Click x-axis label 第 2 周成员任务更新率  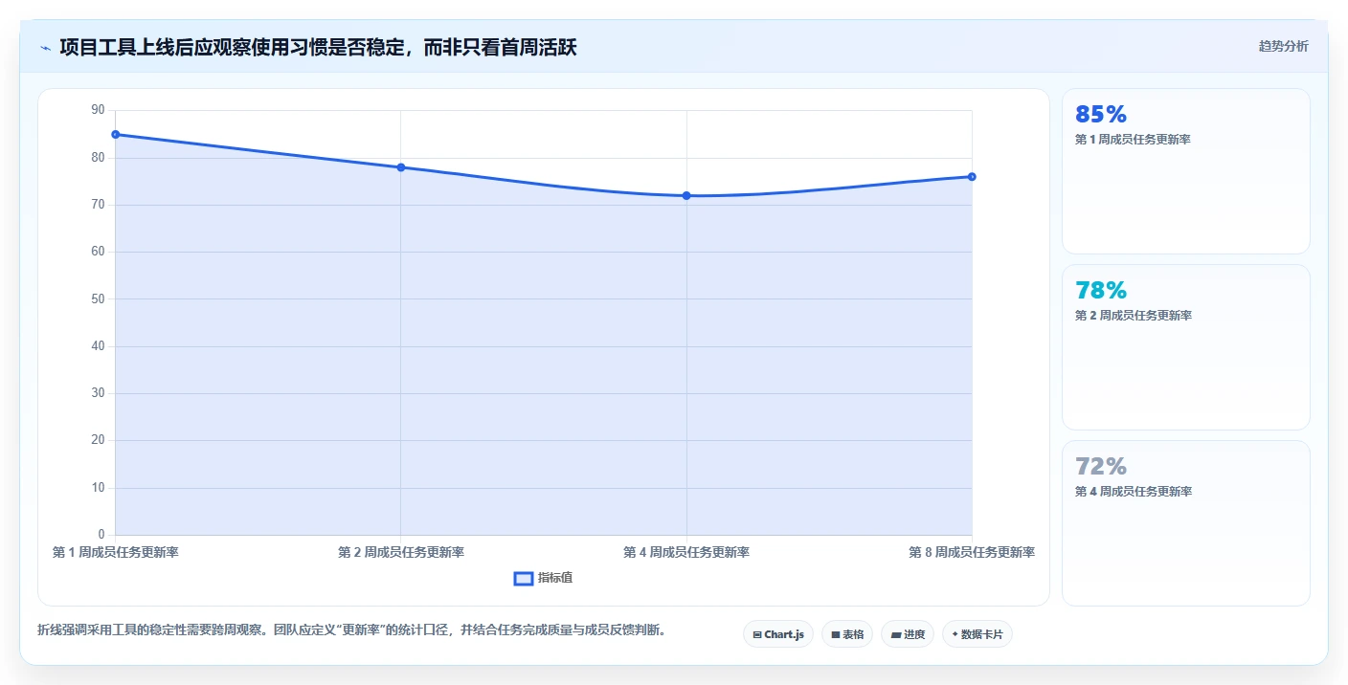(x=401, y=552)
